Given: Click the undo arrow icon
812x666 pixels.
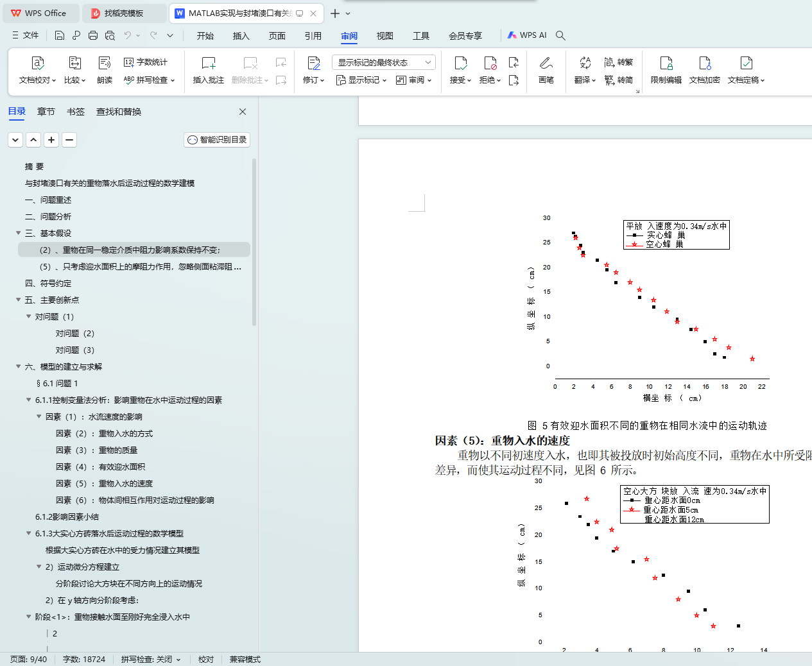Looking at the screenshot, I should [128, 35].
